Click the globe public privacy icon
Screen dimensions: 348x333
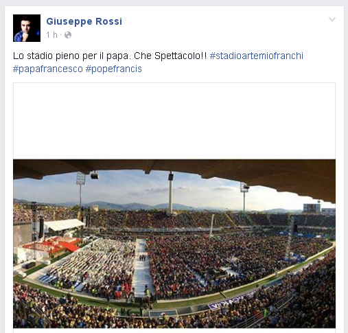(68, 35)
